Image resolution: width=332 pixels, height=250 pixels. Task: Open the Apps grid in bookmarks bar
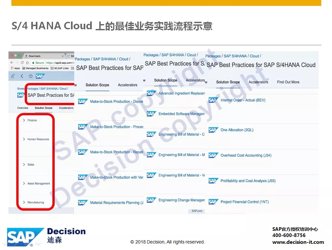[x=15, y=68]
